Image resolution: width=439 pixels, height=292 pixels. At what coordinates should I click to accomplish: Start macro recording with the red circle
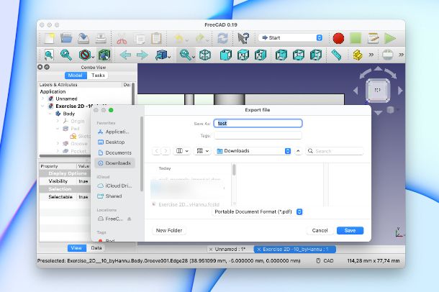coord(338,38)
